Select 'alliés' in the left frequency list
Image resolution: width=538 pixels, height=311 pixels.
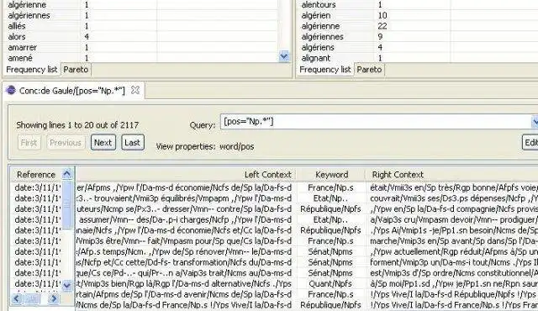(x=17, y=26)
